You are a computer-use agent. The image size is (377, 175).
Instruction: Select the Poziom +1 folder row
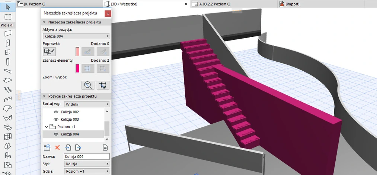(73, 126)
